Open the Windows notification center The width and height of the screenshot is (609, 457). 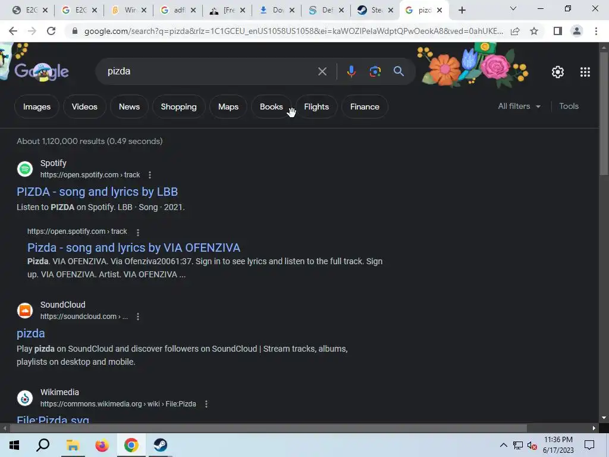click(x=589, y=445)
